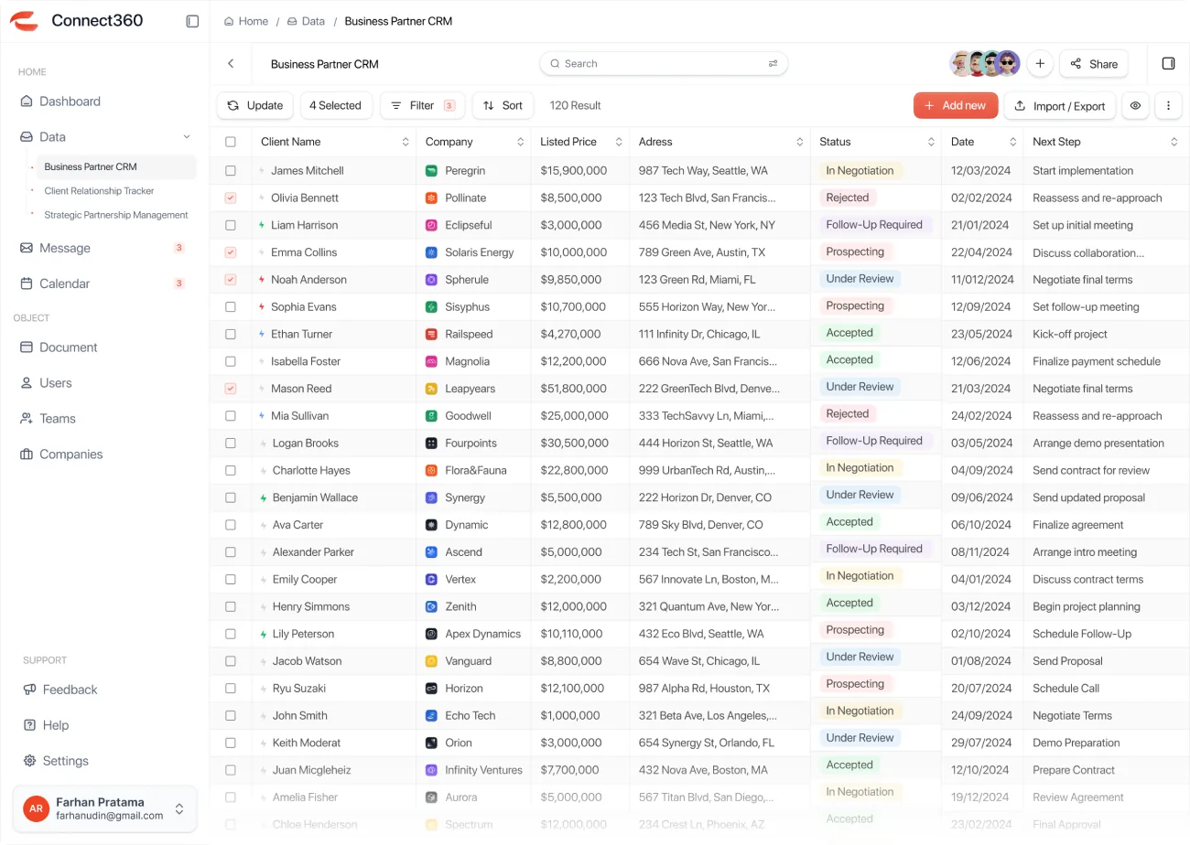Sort by Client Name column arrows
Viewport: 1190px width, 845px height.
point(406,142)
